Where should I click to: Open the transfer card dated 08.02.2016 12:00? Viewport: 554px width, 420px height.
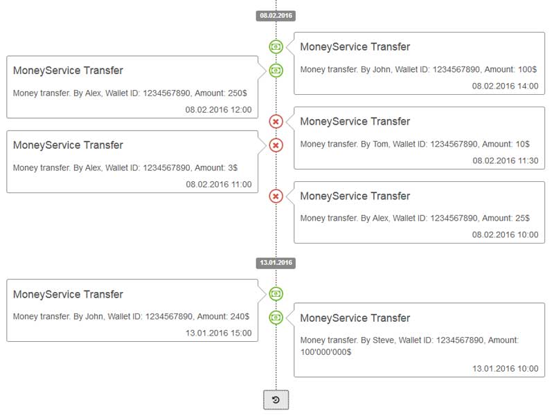pyautogui.click(x=132, y=86)
